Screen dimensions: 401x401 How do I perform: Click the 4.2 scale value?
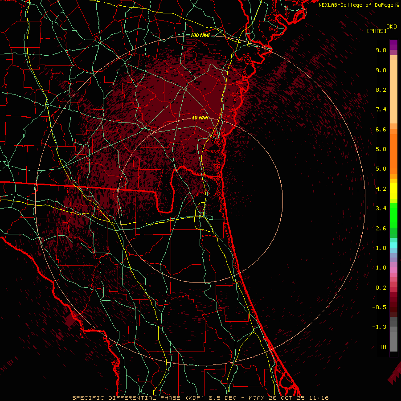(x=381, y=189)
